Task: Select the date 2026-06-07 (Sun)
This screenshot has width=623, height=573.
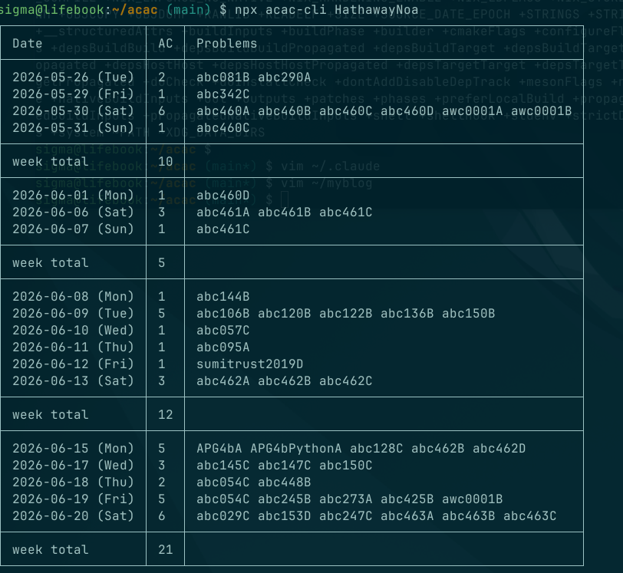Action: tap(73, 229)
